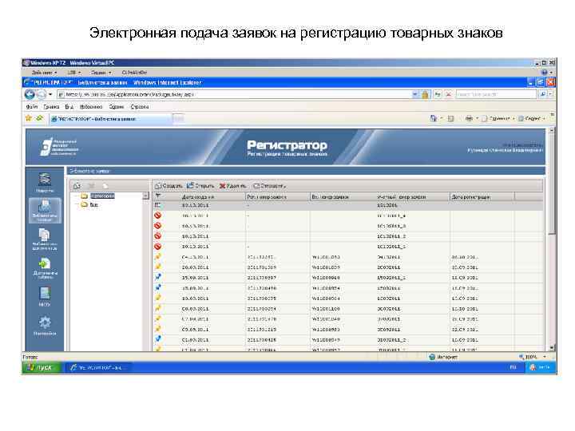Viewport: 575px width, 431px height.
Task: Select the Регистратор browser tab
Action: [x=110, y=119]
